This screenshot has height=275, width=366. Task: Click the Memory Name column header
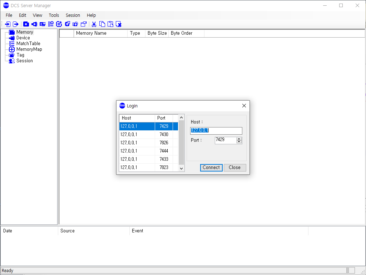point(100,33)
